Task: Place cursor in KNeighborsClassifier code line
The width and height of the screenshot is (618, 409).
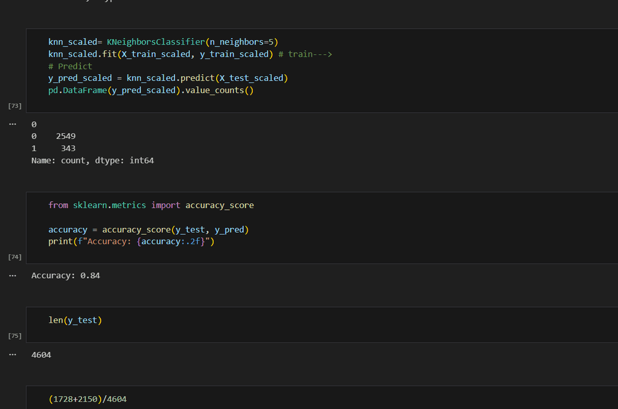Action: pos(163,42)
